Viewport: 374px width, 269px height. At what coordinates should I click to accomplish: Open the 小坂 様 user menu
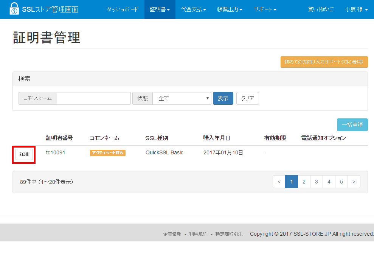(356, 9)
